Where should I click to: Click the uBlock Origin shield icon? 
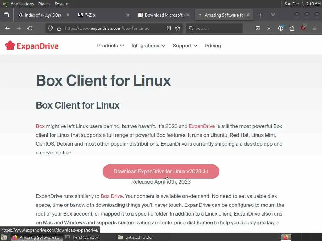(303, 28)
